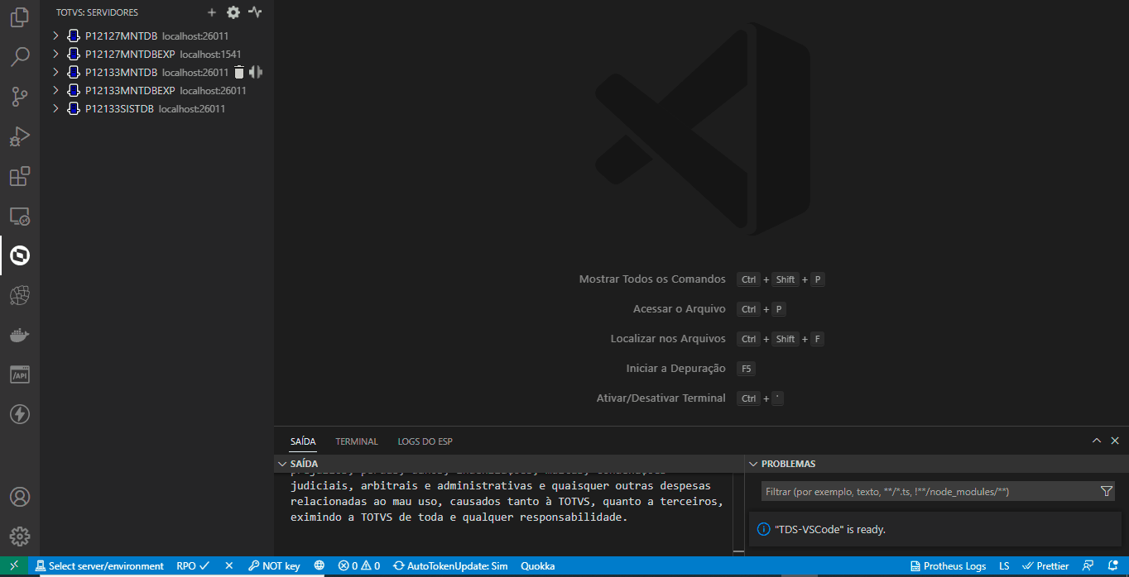The image size is (1129, 577).
Task: Open servers settings gear icon
Action: point(233,12)
